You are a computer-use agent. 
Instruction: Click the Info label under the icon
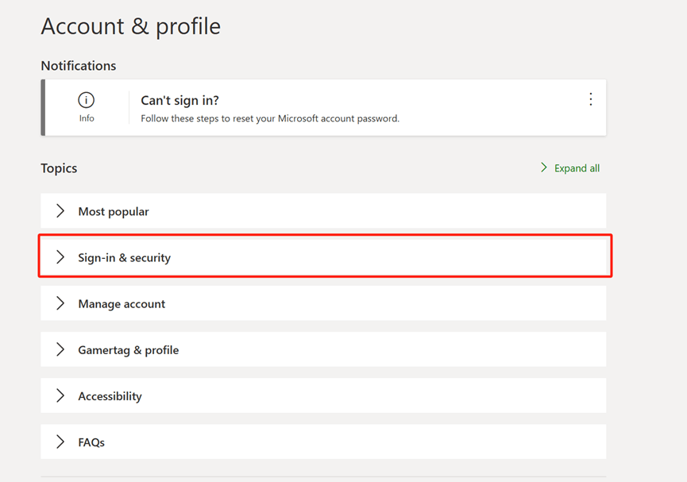(x=87, y=118)
